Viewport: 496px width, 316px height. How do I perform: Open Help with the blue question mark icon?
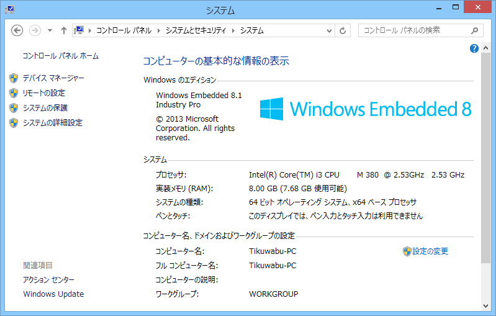coord(474,48)
